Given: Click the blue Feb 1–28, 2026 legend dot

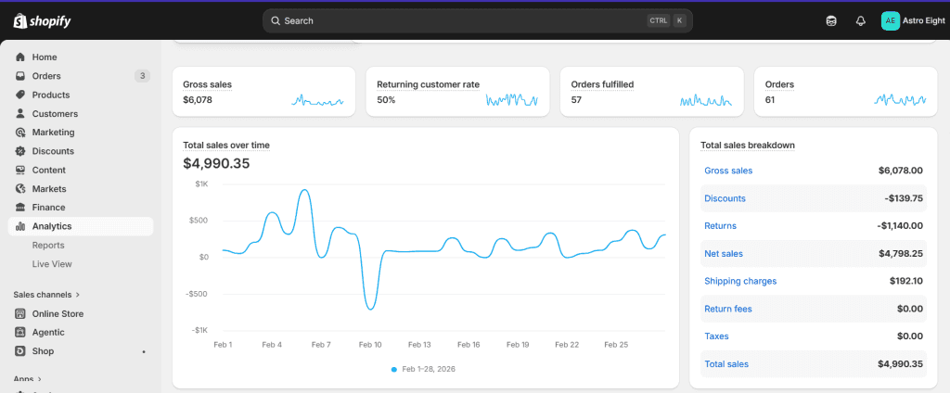Looking at the screenshot, I should tap(393, 370).
